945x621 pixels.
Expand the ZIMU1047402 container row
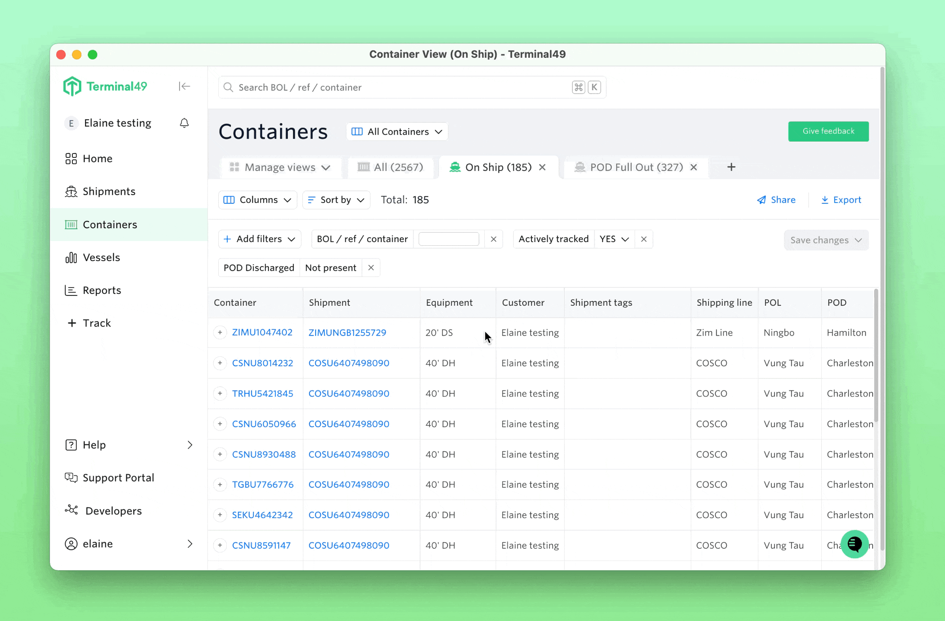point(220,332)
